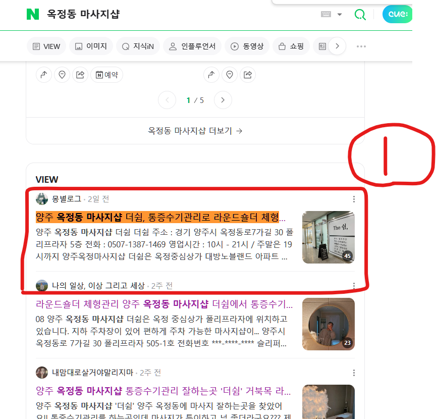
Task: Click the 옥정동 마사지샵 더보기 link
Action: 195,131
